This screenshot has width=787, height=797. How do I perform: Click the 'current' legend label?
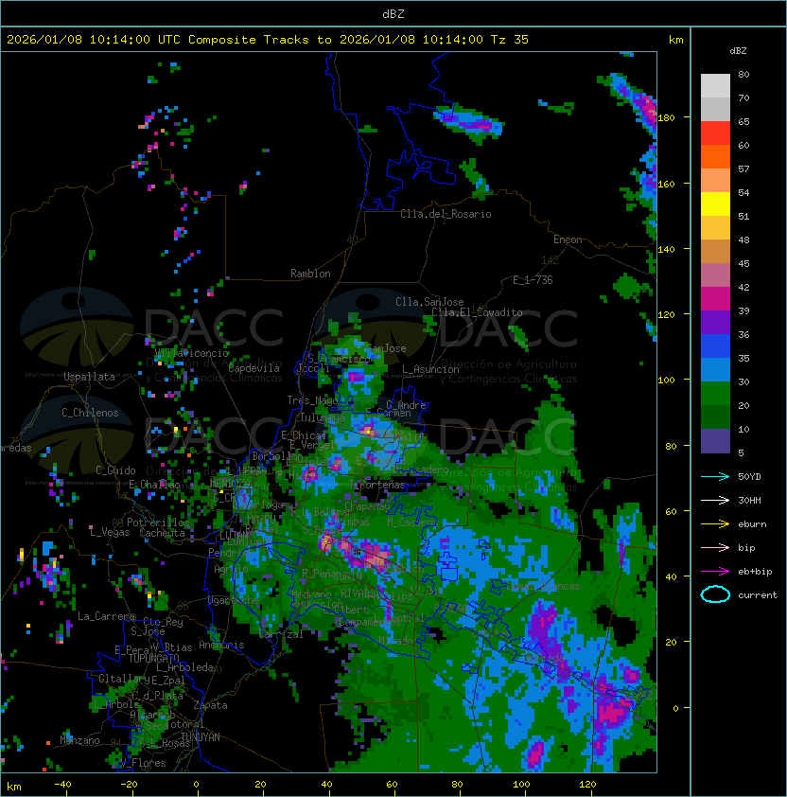(758, 595)
